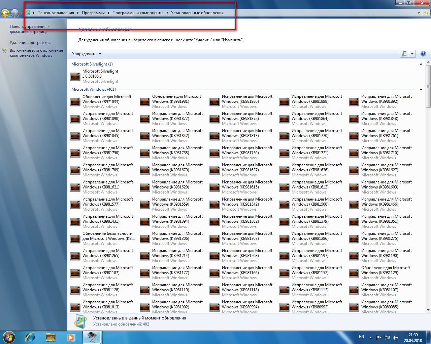Viewport: 431px width, 344px height.
Task: Collapse the Microsoft Silverlight group
Action: tap(421, 64)
